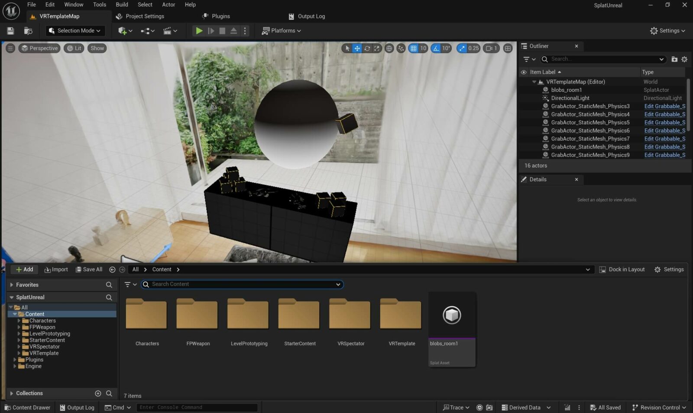Click the Outliner settings gear icon
693x413 pixels.
(x=684, y=59)
